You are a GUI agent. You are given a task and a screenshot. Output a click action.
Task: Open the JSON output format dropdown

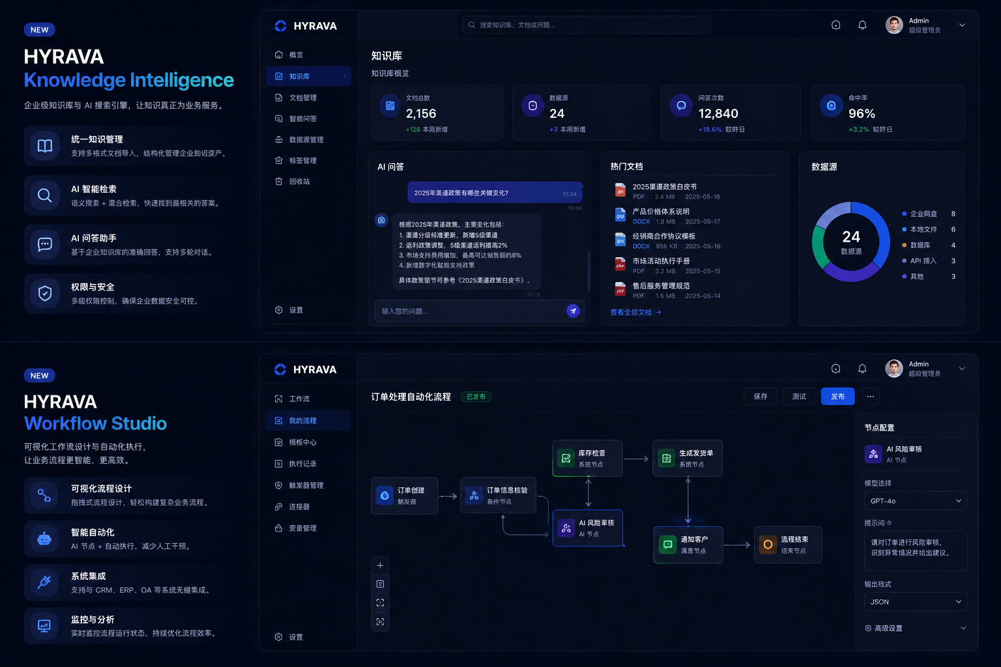coord(916,602)
